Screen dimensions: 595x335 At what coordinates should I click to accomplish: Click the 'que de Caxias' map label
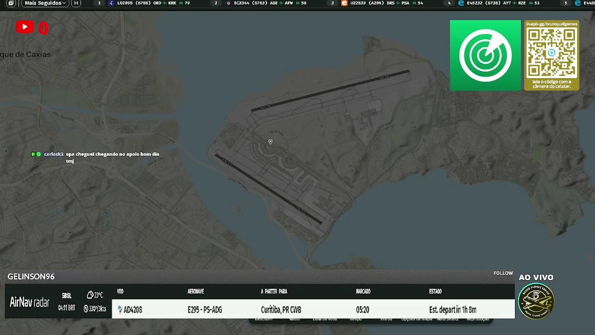coord(25,54)
